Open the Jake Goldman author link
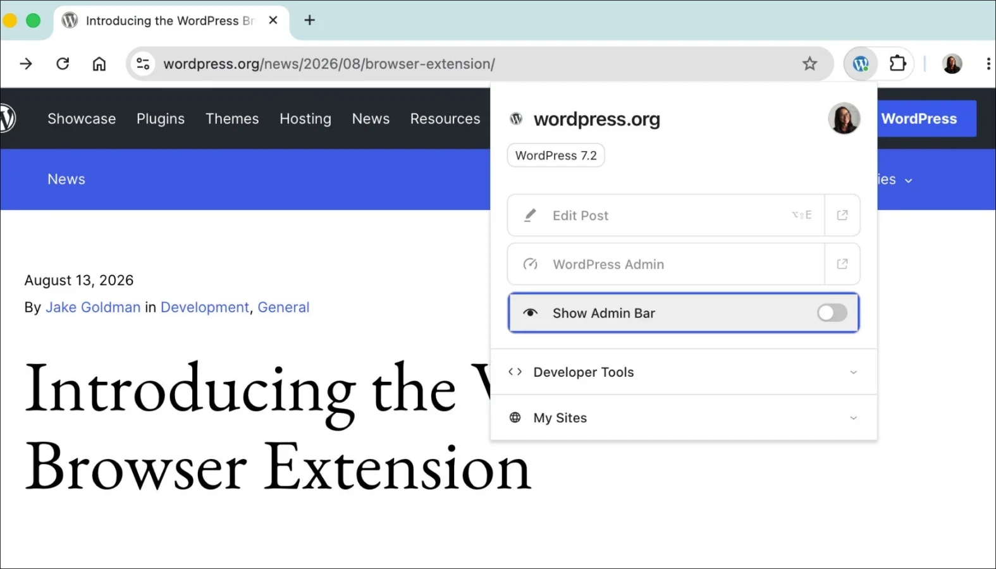 coord(93,307)
